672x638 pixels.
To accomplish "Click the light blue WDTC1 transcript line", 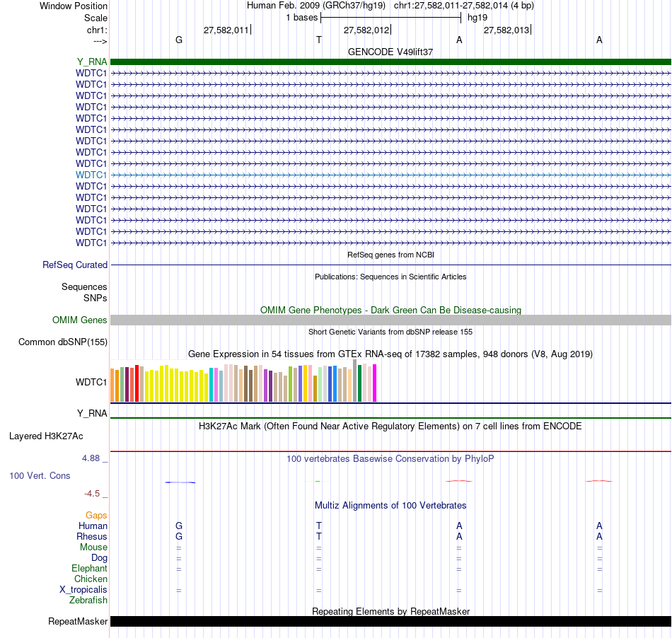I will [390, 175].
